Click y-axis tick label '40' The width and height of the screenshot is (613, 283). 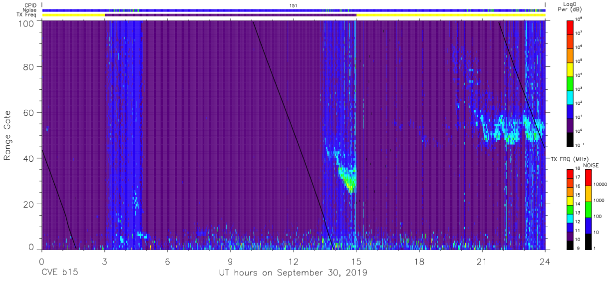coord(28,158)
